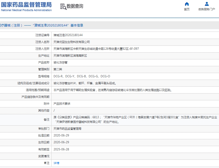Select the 第二类 category value
Image resolution: width=219 pixels, height=168 pixels.
pos(58,69)
